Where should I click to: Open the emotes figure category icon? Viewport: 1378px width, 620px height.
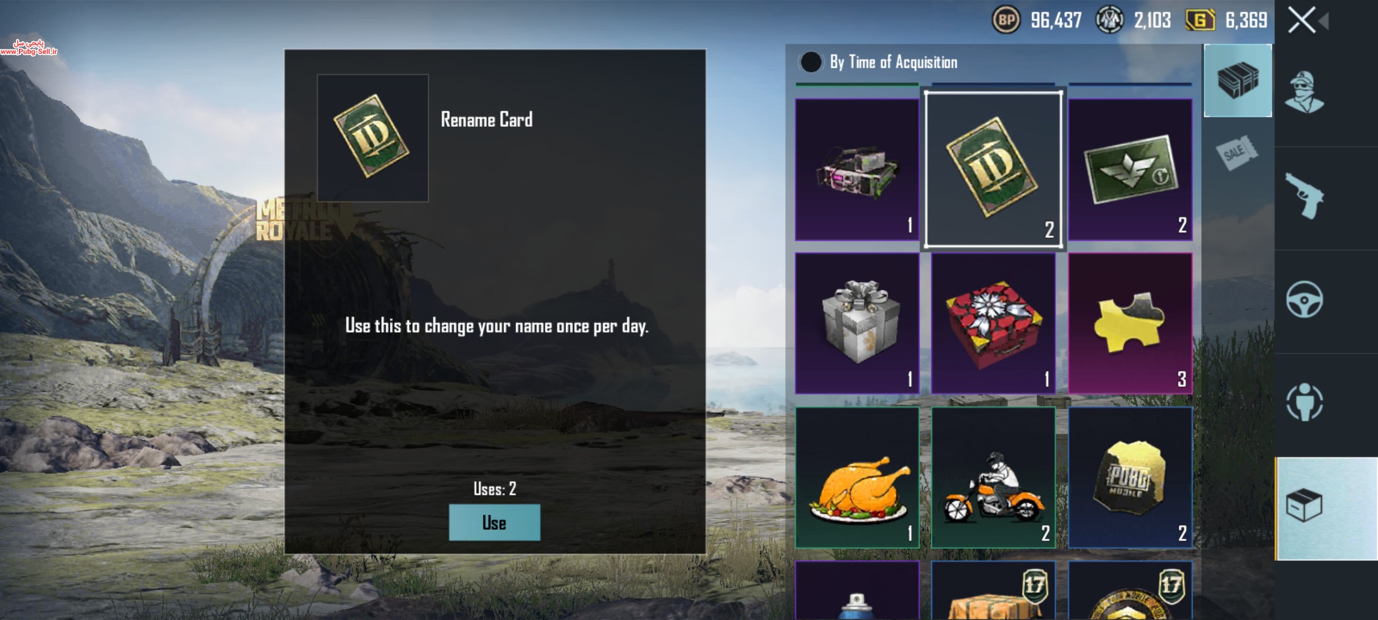1305,402
